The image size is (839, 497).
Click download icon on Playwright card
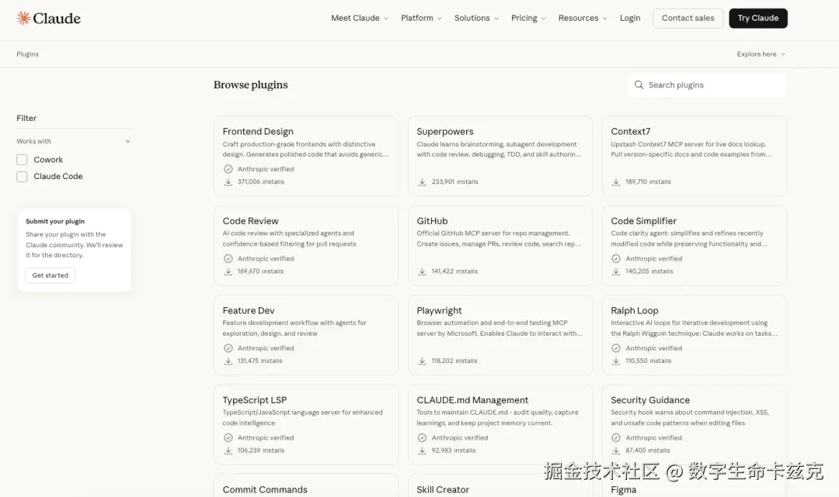click(x=422, y=361)
